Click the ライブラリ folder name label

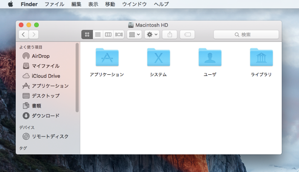261,75
